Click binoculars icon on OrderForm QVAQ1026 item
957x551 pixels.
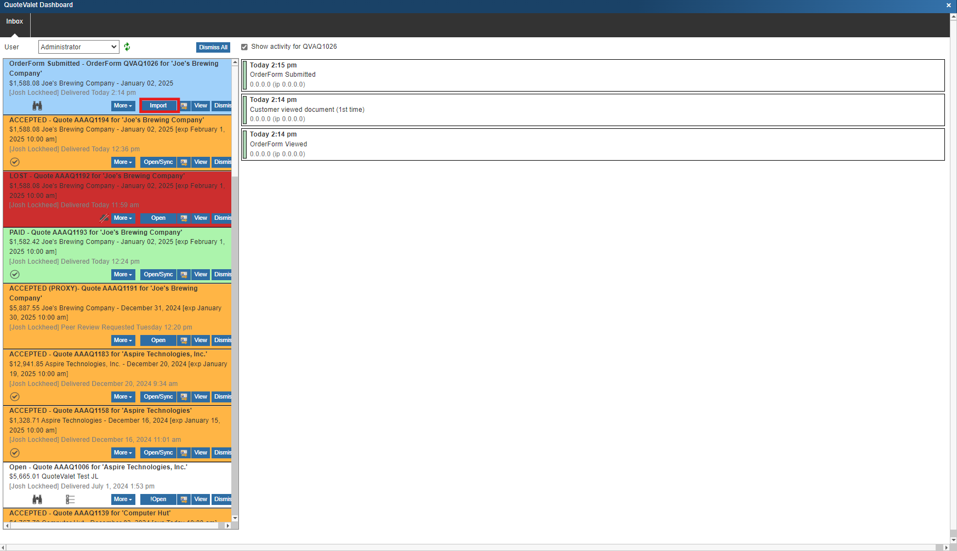[x=37, y=106]
